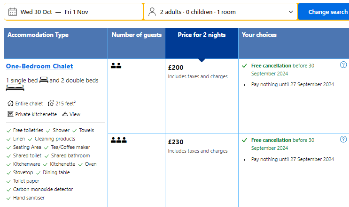Click the £230 price for three guests
Image resolution: width=349 pixels, height=207 pixels.
pyautogui.click(x=176, y=142)
